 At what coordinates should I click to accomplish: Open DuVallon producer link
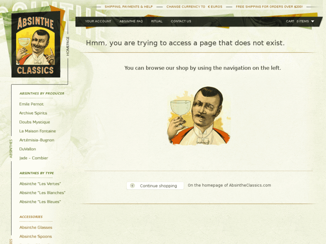[27, 149]
